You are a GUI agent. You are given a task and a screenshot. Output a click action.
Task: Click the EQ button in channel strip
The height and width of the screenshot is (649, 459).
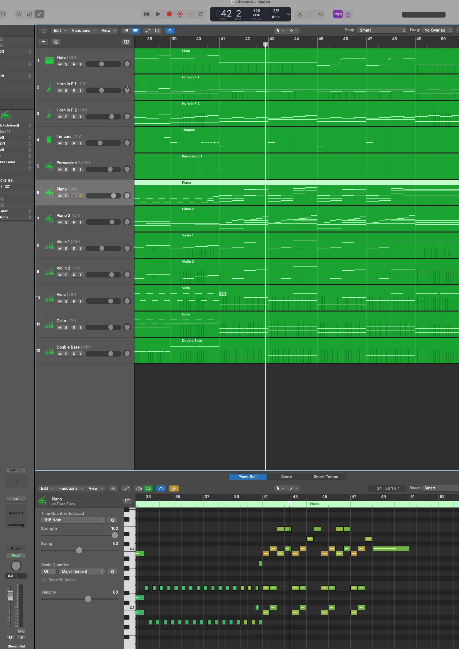pos(16,482)
